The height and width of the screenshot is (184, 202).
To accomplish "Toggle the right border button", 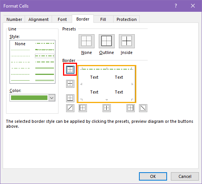I will click(131, 108).
